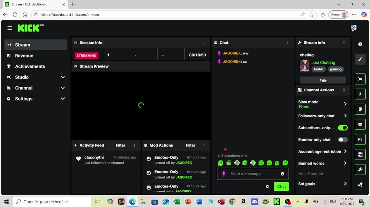Open Chat panel three-dot options
This screenshot has width=370, height=207.
click(288, 43)
